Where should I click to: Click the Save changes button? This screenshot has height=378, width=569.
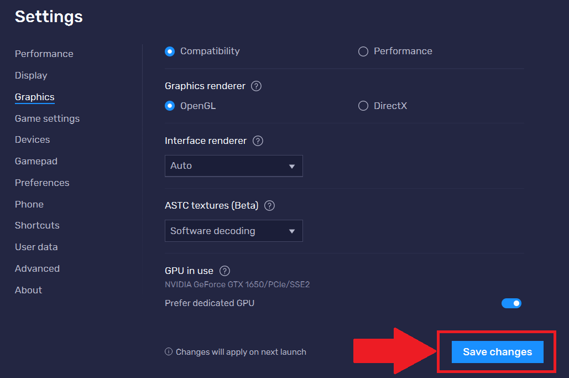point(496,351)
